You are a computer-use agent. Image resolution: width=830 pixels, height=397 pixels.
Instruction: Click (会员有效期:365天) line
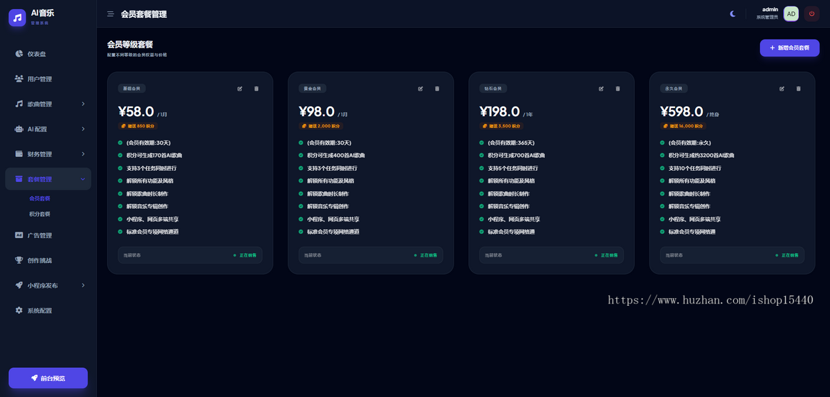click(x=511, y=142)
